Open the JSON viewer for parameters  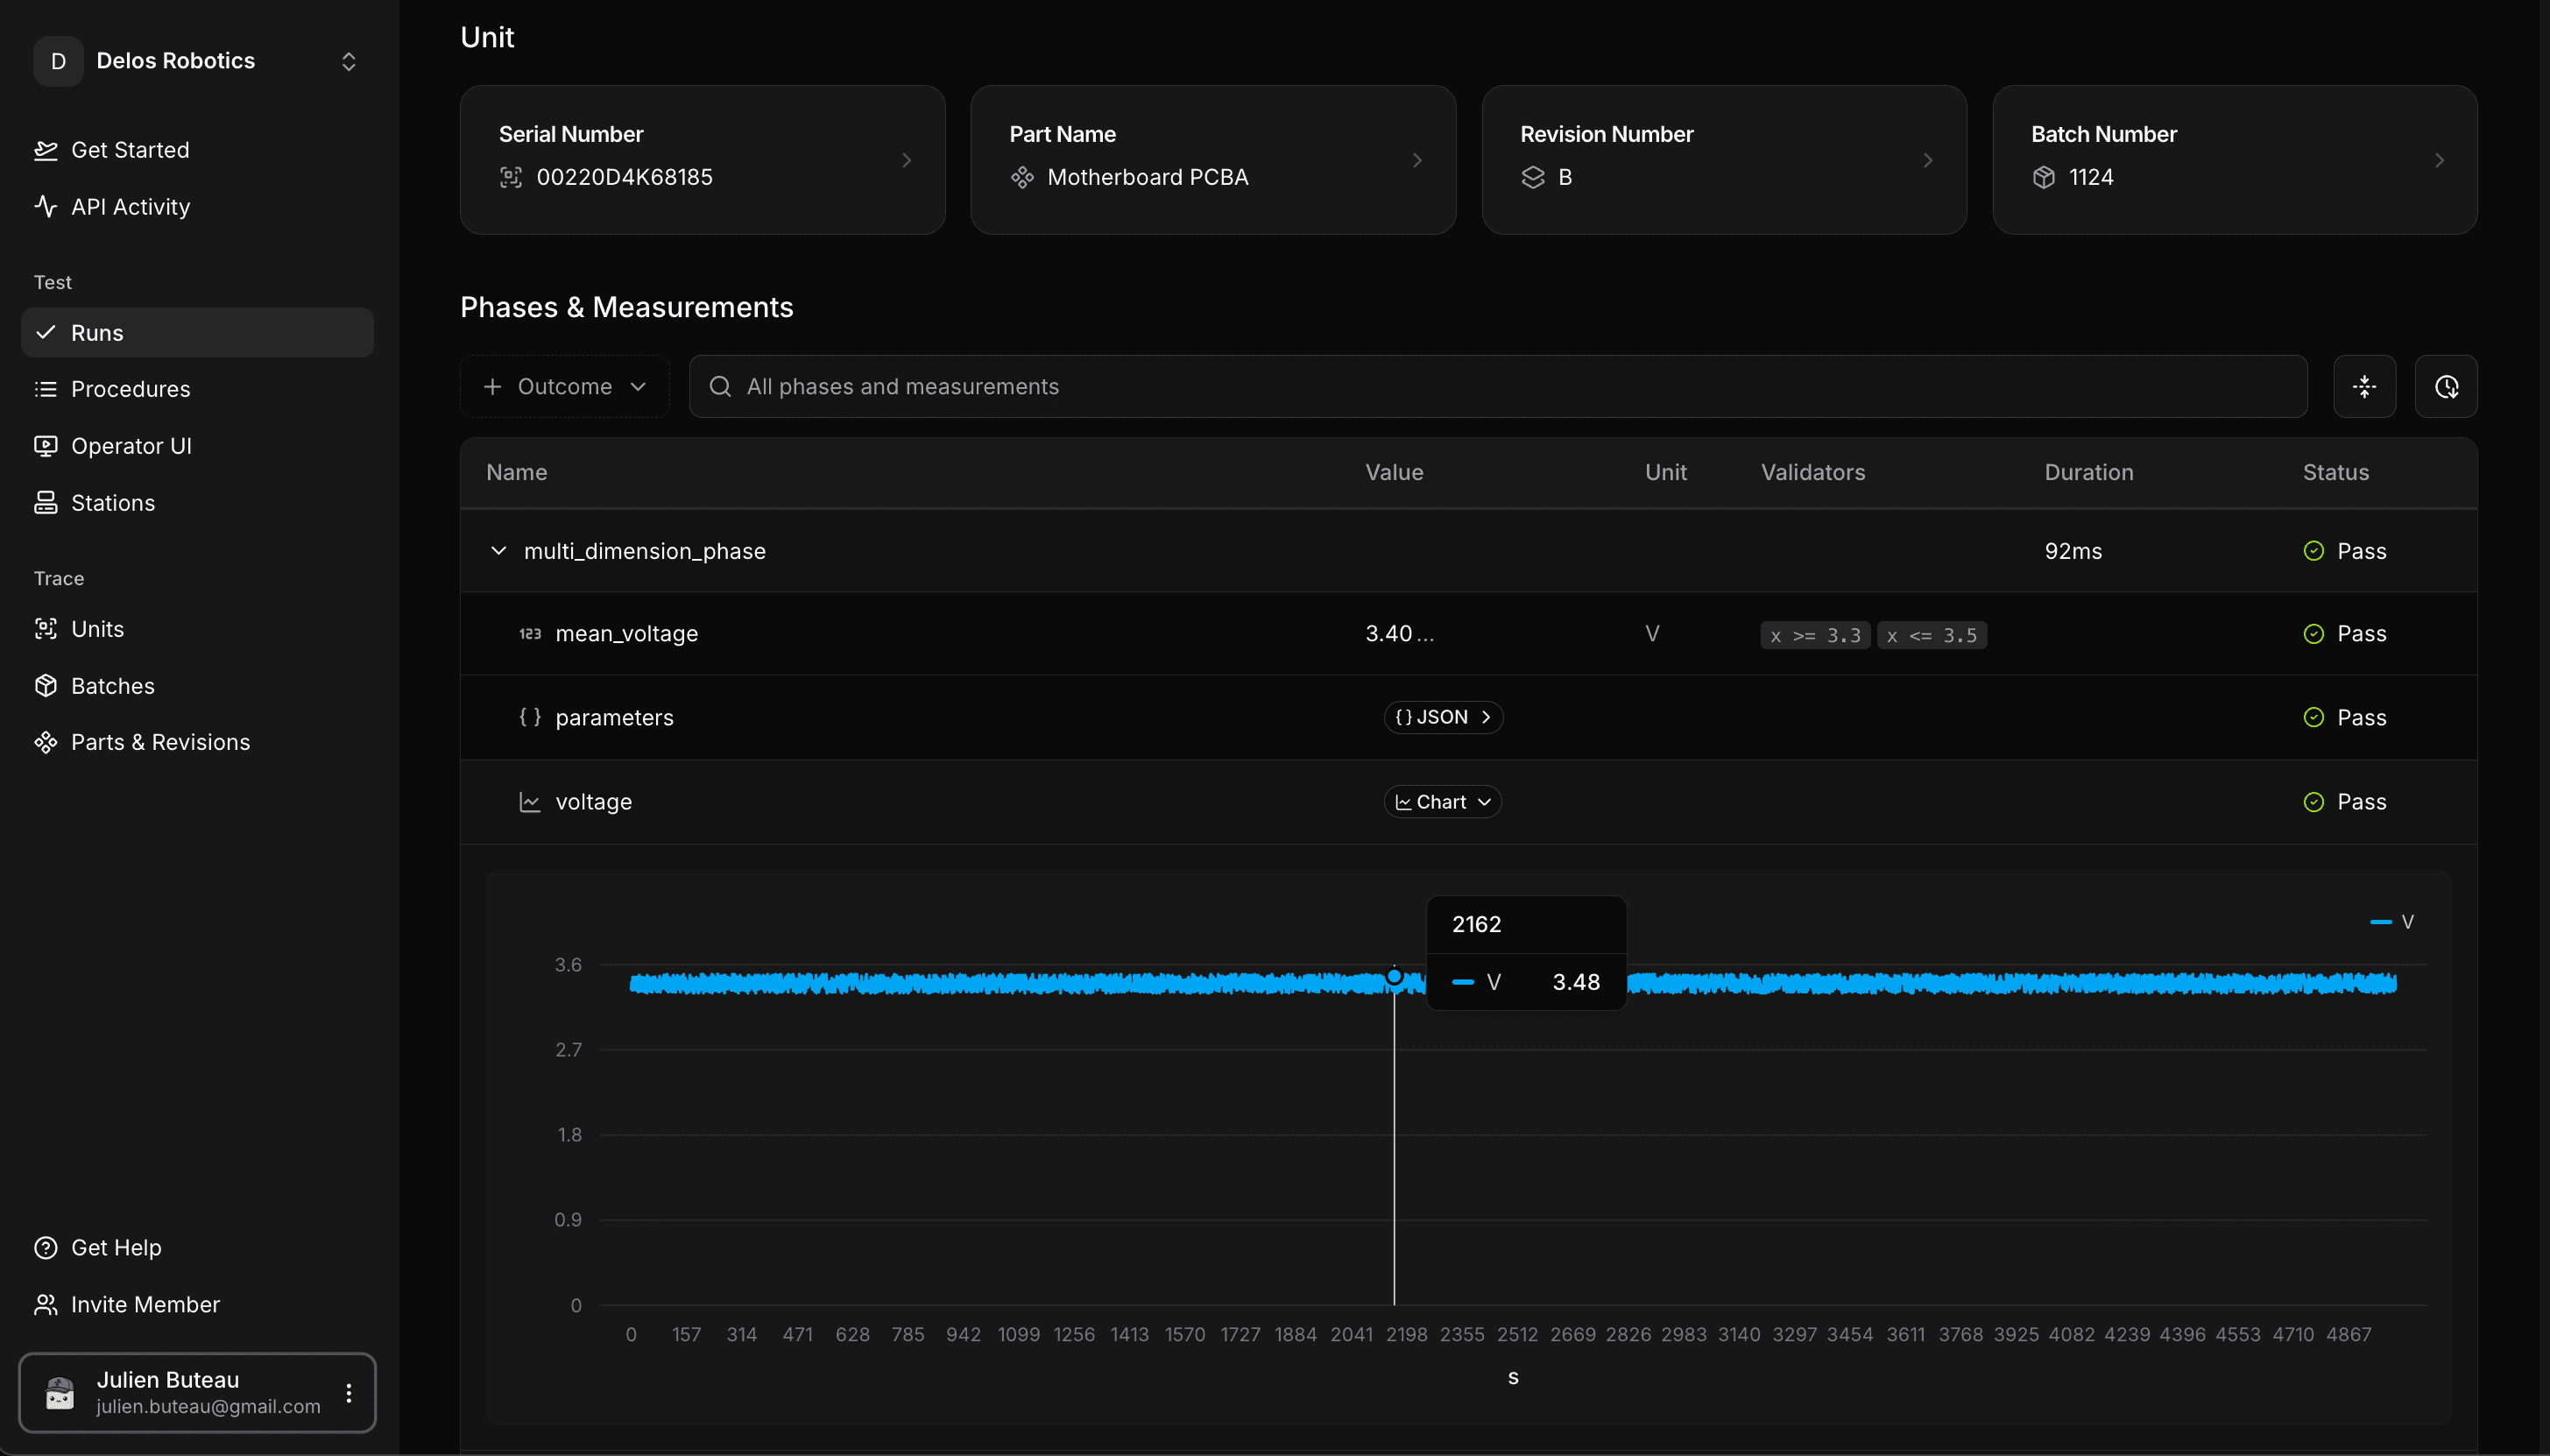1441,716
